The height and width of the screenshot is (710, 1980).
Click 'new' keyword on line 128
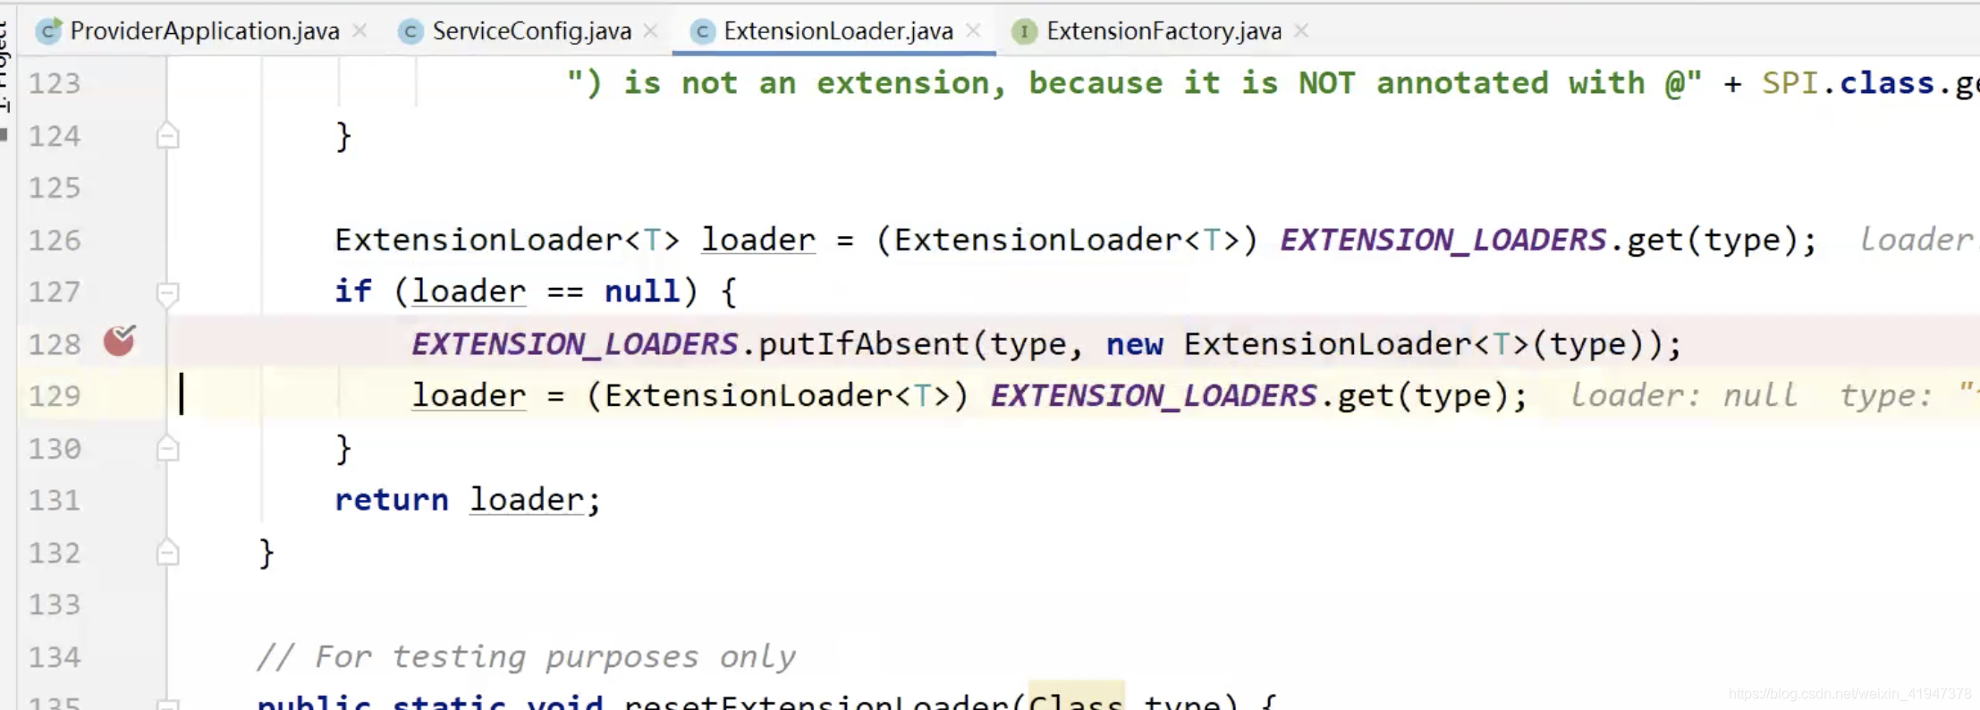[1135, 344]
